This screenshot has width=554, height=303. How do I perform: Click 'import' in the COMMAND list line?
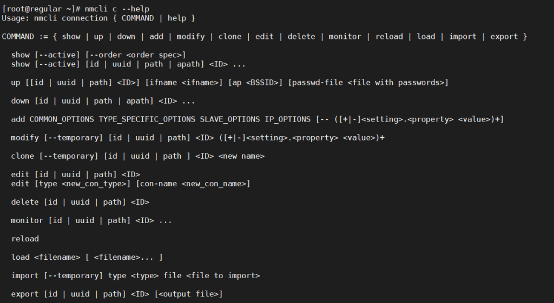(463, 36)
